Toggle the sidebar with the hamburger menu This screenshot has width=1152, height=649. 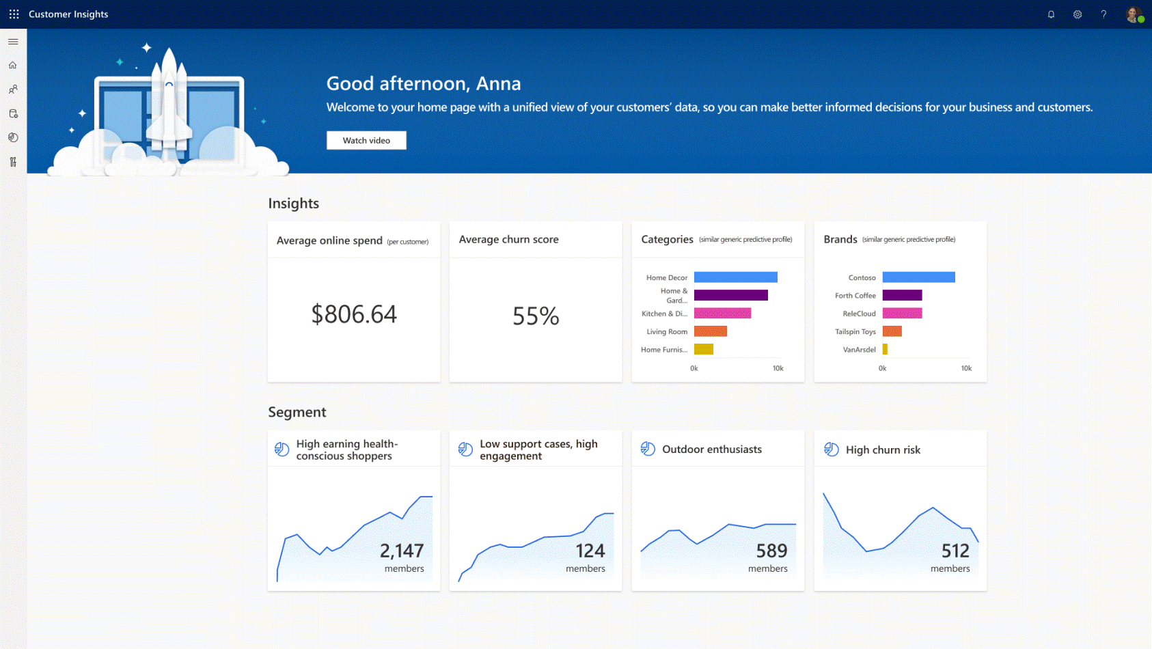[x=13, y=41]
